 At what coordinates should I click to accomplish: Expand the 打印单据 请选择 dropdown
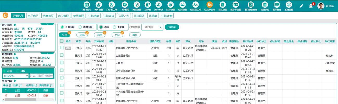click(153, 27)
